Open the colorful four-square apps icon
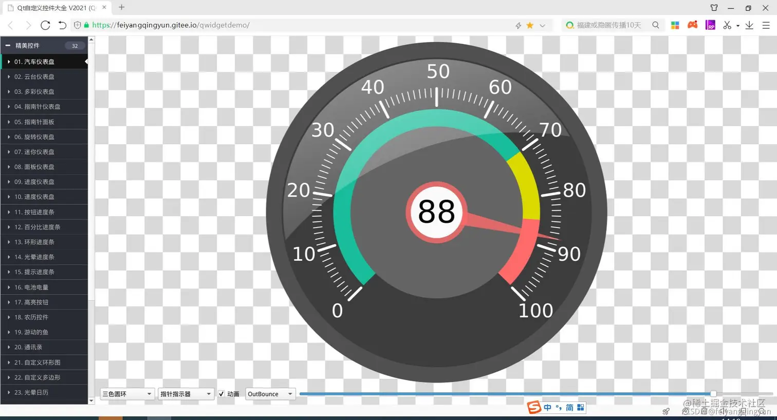777x420 pixels. coord(675,25)
